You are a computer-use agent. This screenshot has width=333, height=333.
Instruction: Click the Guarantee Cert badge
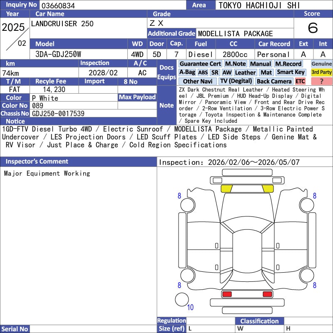(200, 64)
